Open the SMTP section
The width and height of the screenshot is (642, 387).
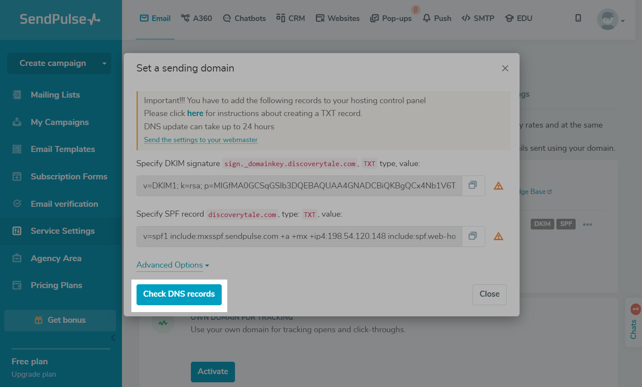(478, 18)
